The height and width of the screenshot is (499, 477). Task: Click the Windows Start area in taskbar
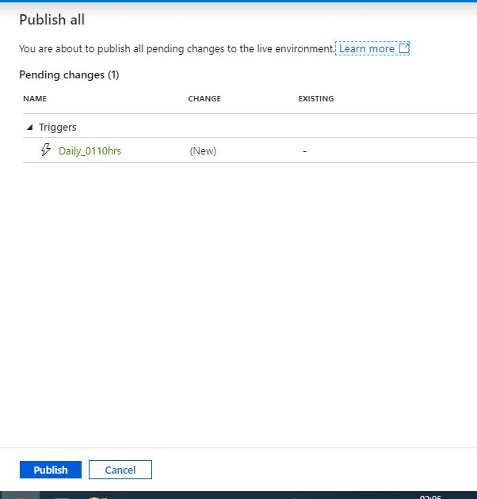coord(19,495)
